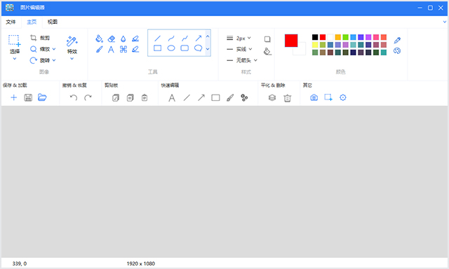Switch to the 视图 tab
This screenshot has height=269, width=449.
[x=53, y=22]
